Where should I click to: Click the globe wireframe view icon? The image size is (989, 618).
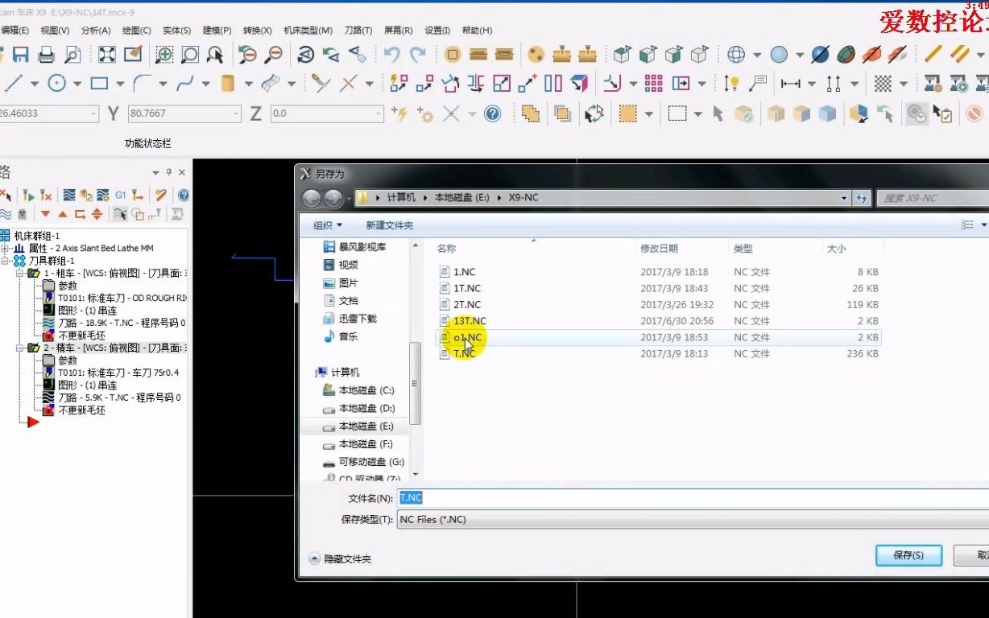tap(736, 55)
